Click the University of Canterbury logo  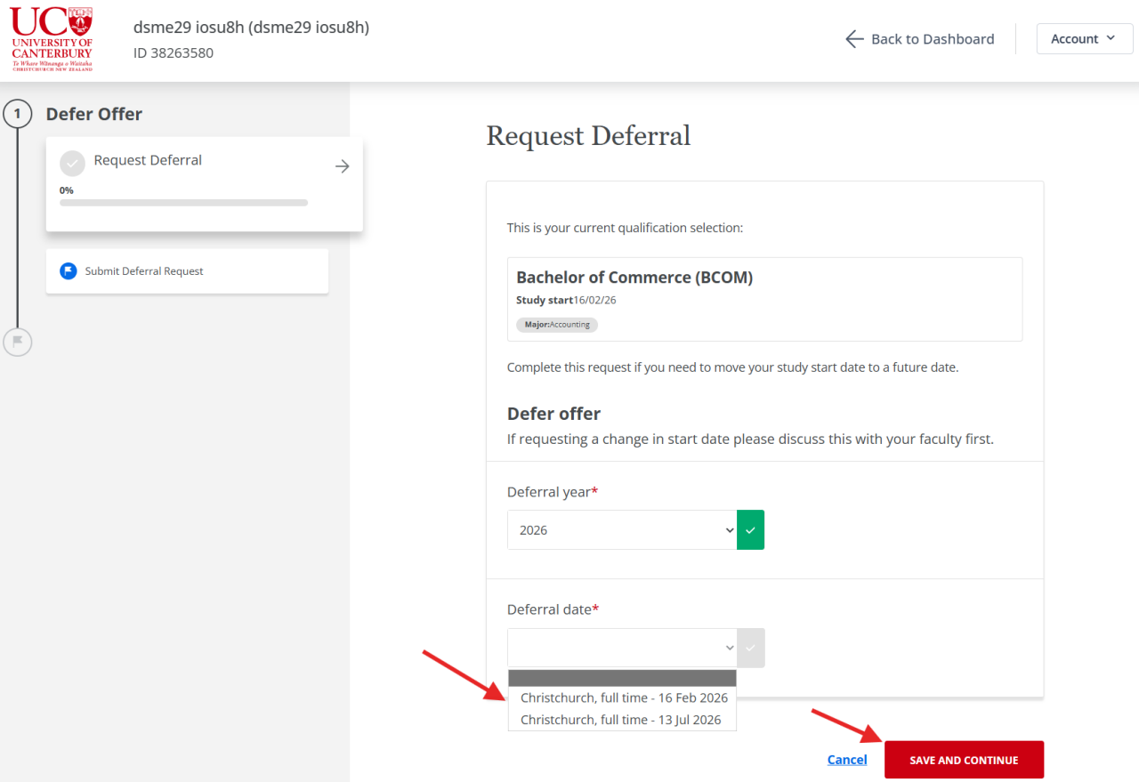(x=52, y=39)
